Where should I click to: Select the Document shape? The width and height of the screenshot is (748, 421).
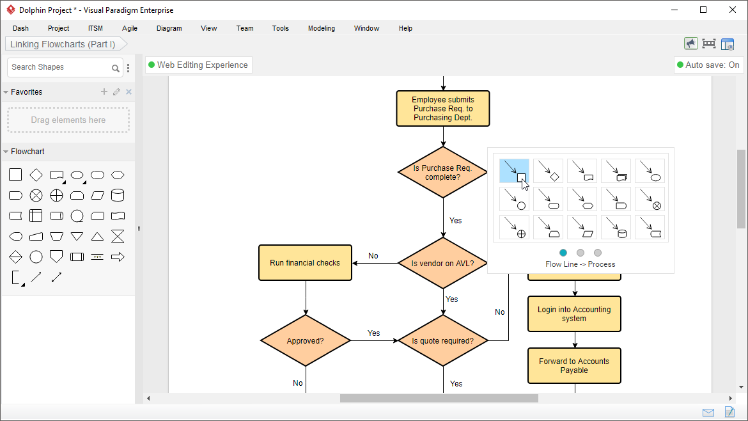pyautogui.click(x=56, y=175)
